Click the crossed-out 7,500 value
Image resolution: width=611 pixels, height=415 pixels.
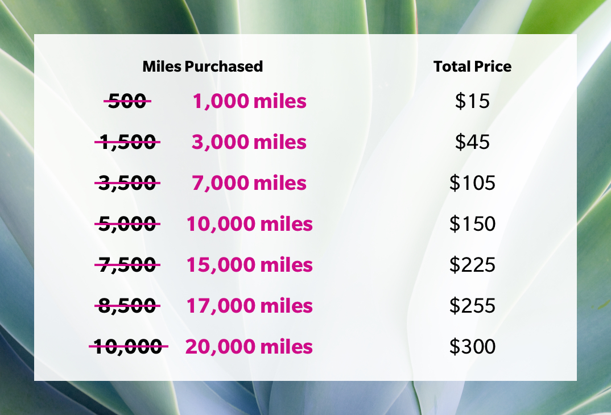pyautogui.click(x=127, y=265)
